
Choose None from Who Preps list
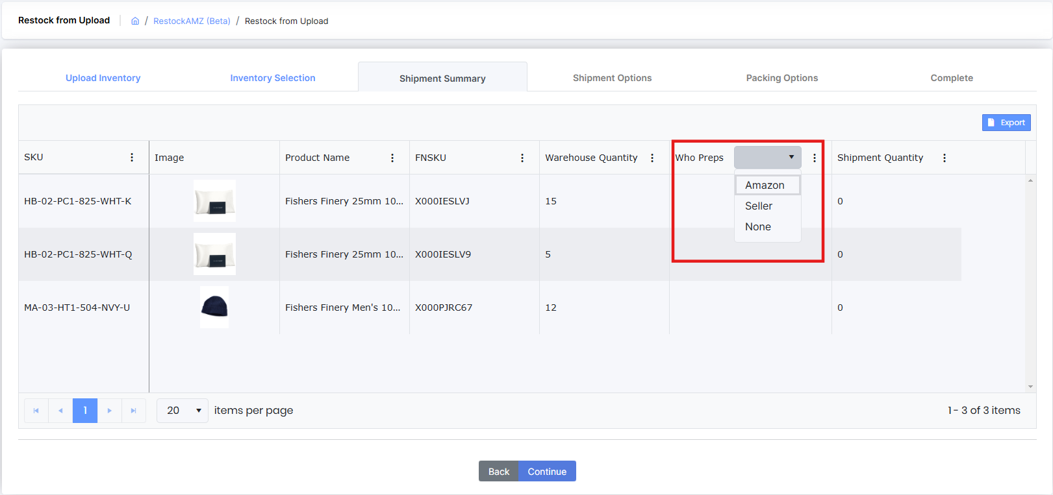(x=768, y=226)
